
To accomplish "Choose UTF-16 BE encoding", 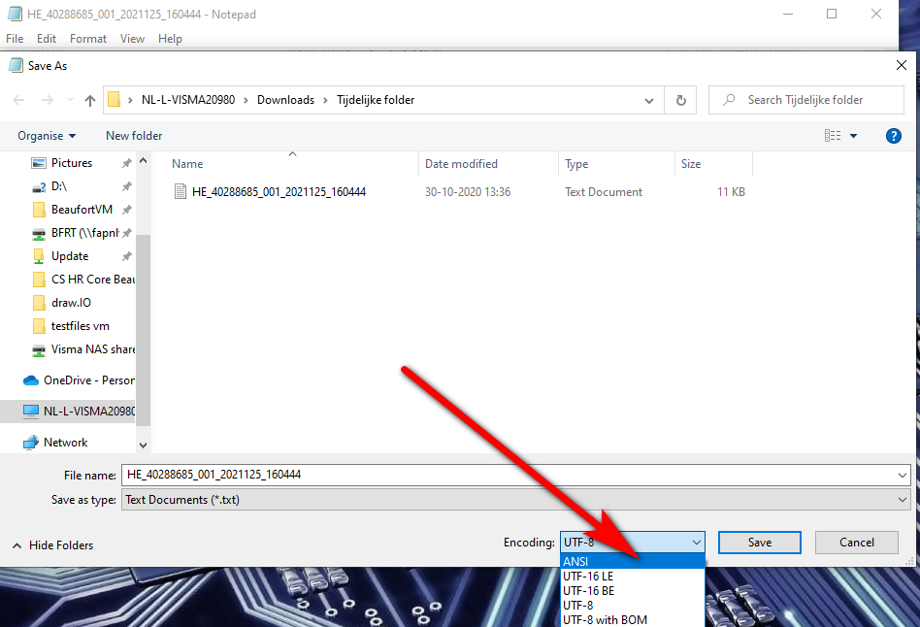I will (x=632, y=591).
